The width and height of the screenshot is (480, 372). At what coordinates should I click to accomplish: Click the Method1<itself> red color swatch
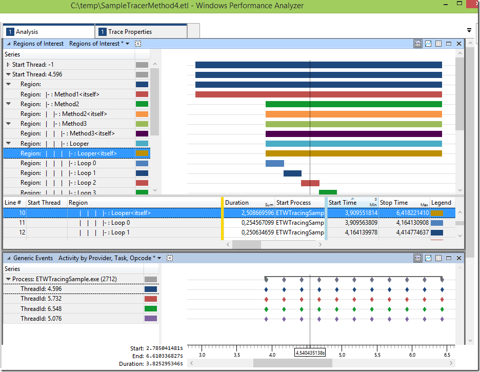coord(142,94)
